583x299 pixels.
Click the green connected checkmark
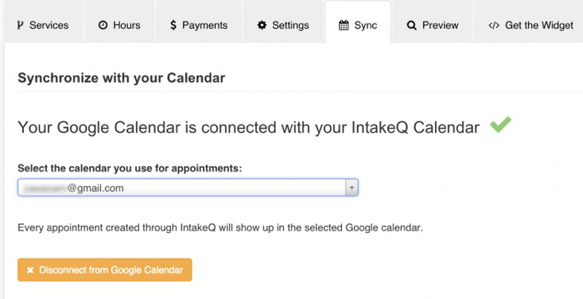click(500, 125)
